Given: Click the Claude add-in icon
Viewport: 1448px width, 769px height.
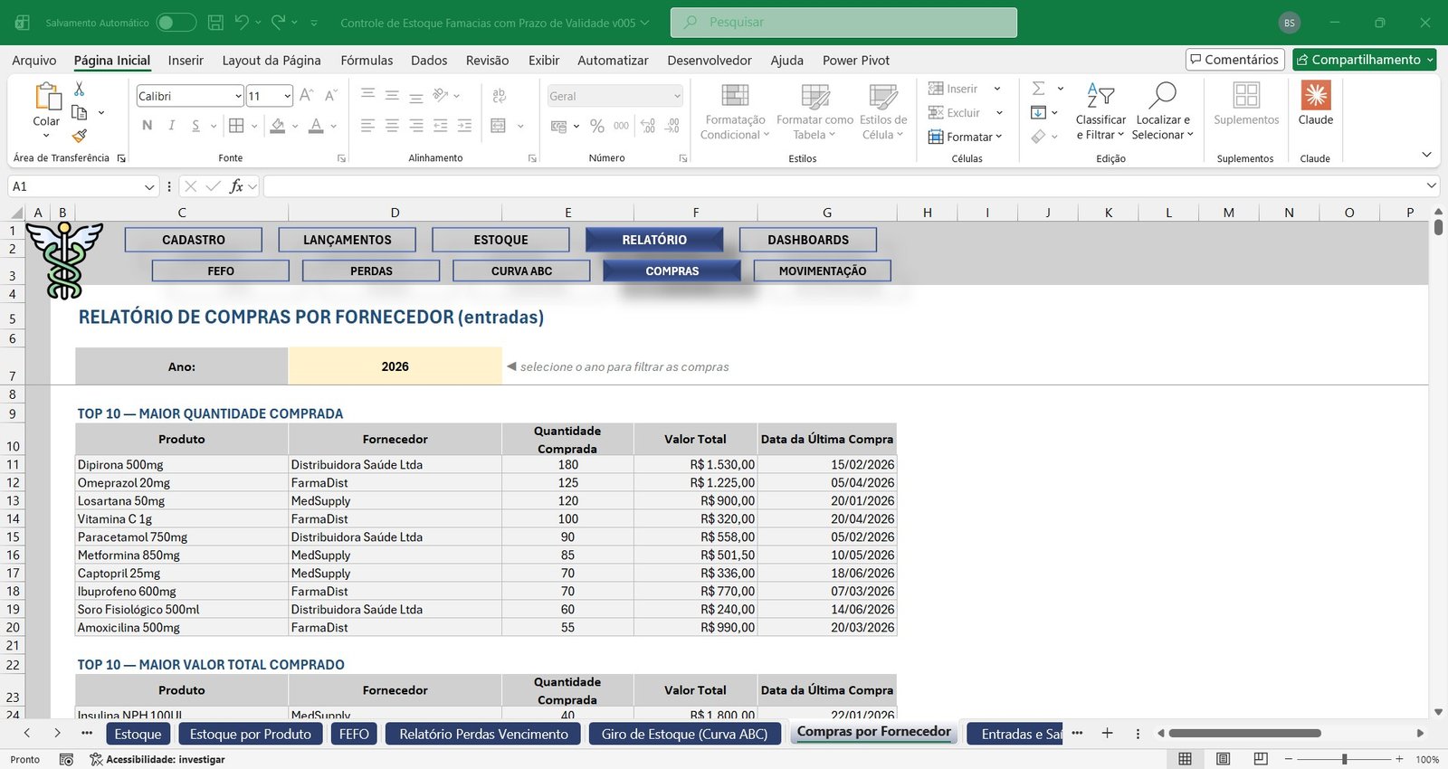Looking at the screenshot, I should tap(1316, 96).
